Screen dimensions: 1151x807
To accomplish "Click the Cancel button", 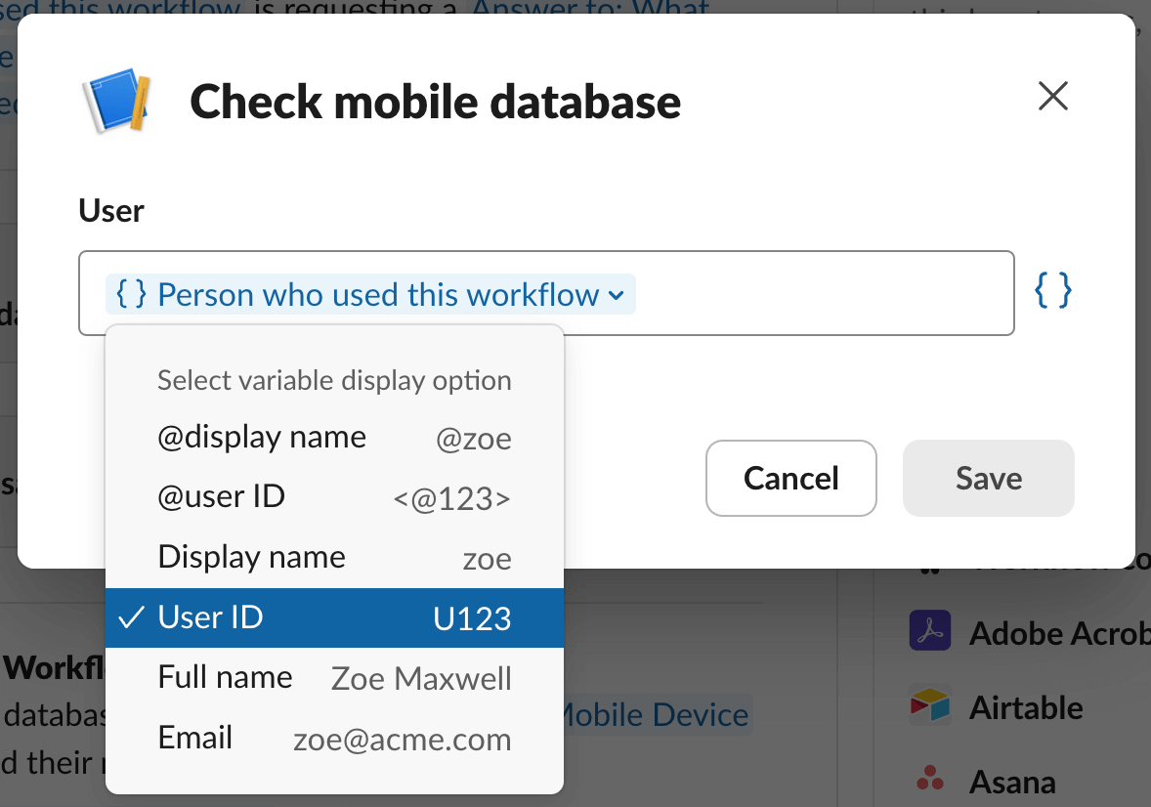I will 790,478.
